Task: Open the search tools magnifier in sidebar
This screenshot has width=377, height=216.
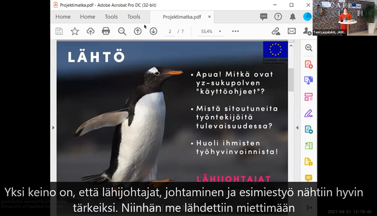Action: (x=308, y=48)
